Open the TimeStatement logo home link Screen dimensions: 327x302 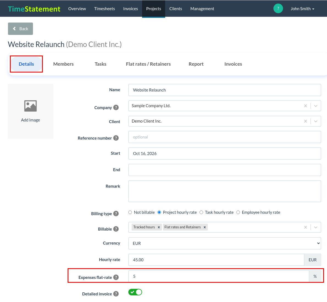(x=34, y=9)
